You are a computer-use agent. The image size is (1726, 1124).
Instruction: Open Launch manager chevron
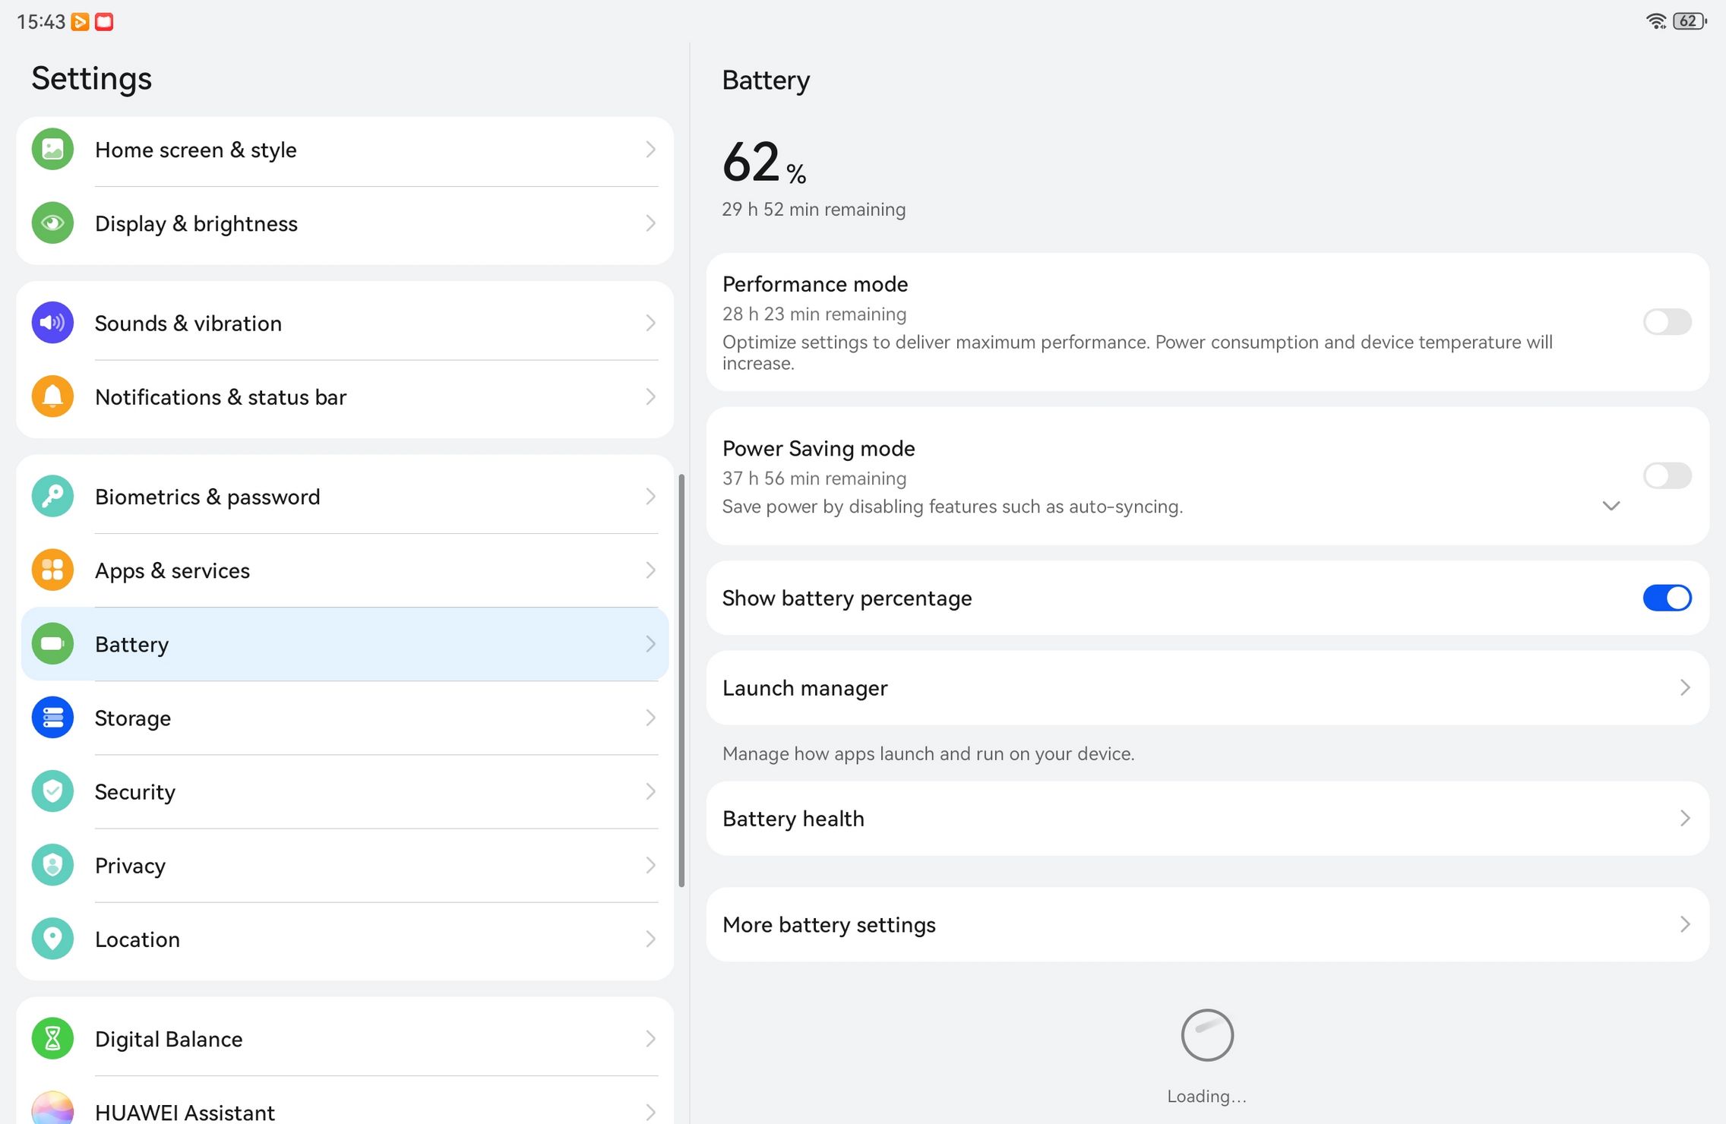(x=1685, y=688)
